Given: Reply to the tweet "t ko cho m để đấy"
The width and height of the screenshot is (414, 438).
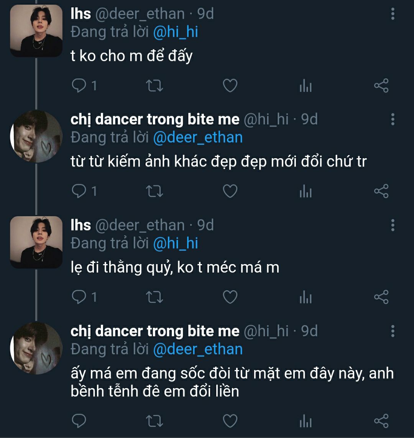Looking at the screenshot, I should click(x=79, y=86).
